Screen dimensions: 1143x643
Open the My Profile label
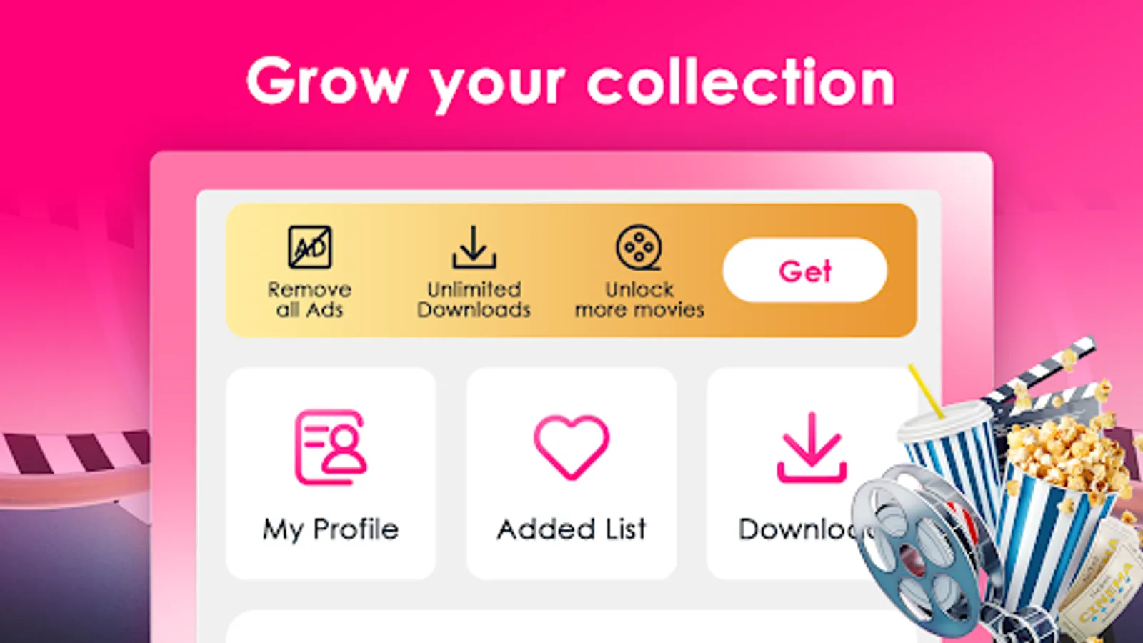click(x=331, y=529)
